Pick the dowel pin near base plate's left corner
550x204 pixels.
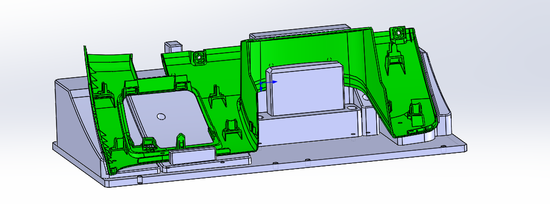pyautogui.click(x=139, y=180)
